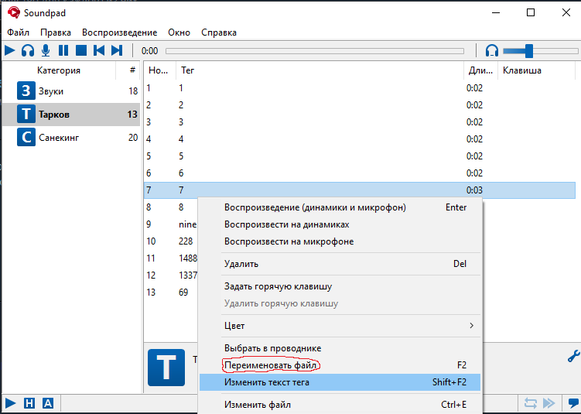This screenshot has width=581, height=414.
Task: Expand the Цвет submenu
Action: pyautogui.click(x=340, y=326)
